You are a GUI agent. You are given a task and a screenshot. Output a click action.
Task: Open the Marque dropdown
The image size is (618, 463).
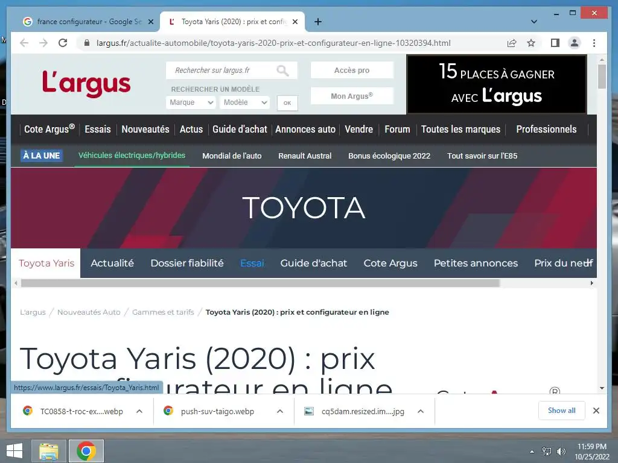pyautogui.click(x=191, y=102)
